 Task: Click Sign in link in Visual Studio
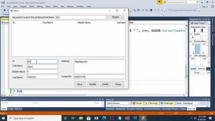pos(205,7)
